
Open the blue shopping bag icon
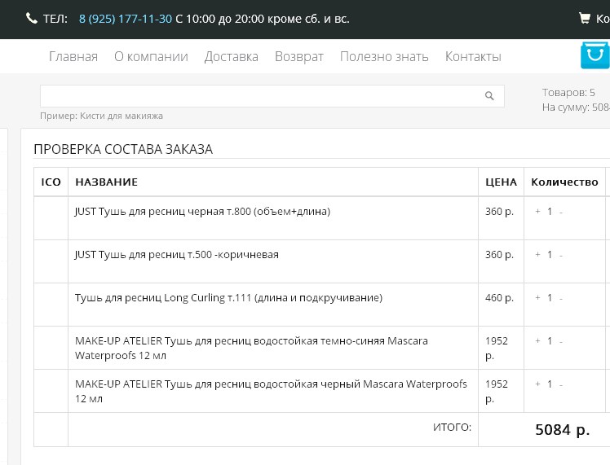[x=595, y=55]
